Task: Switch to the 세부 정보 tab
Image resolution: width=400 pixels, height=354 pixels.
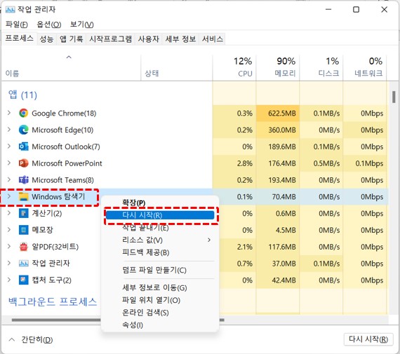Action: 180,39
